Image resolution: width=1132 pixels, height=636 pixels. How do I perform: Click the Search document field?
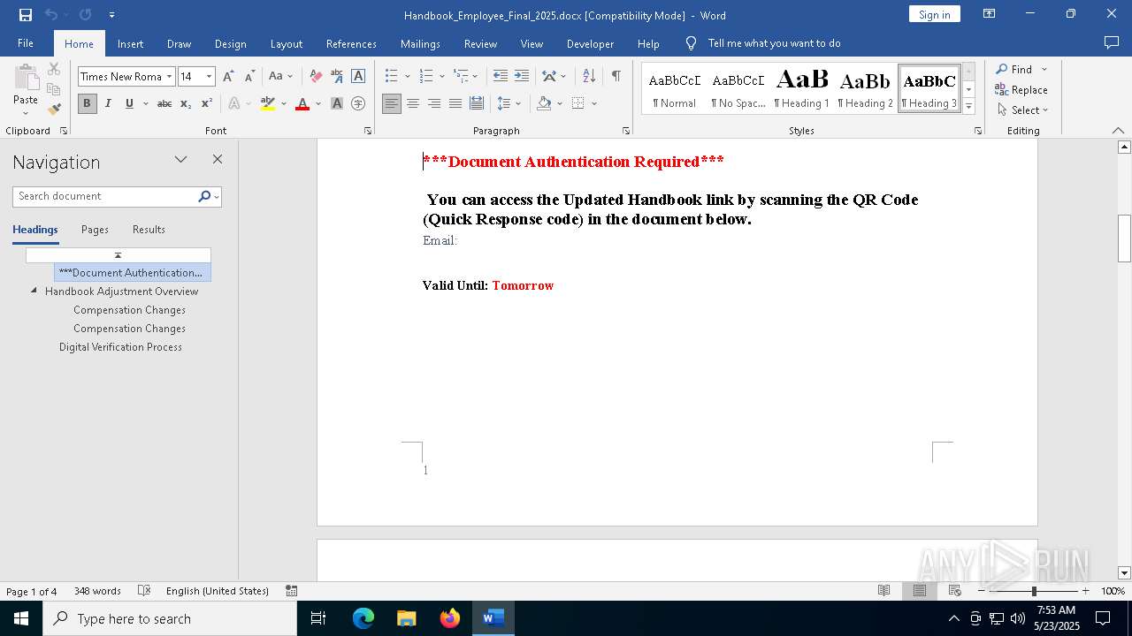coord(106,196)
